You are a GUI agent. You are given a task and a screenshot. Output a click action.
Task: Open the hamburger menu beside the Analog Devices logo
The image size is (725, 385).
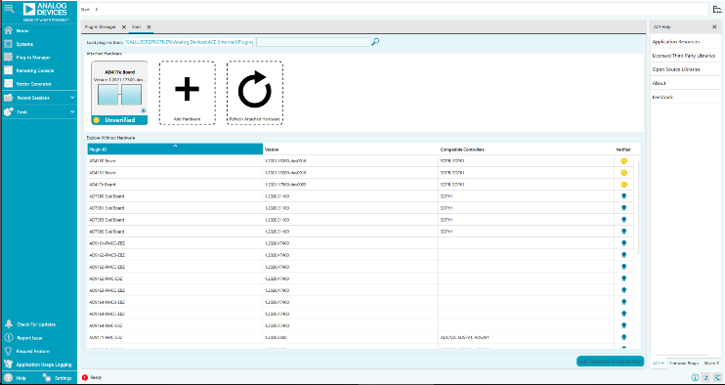pos(9,8)
